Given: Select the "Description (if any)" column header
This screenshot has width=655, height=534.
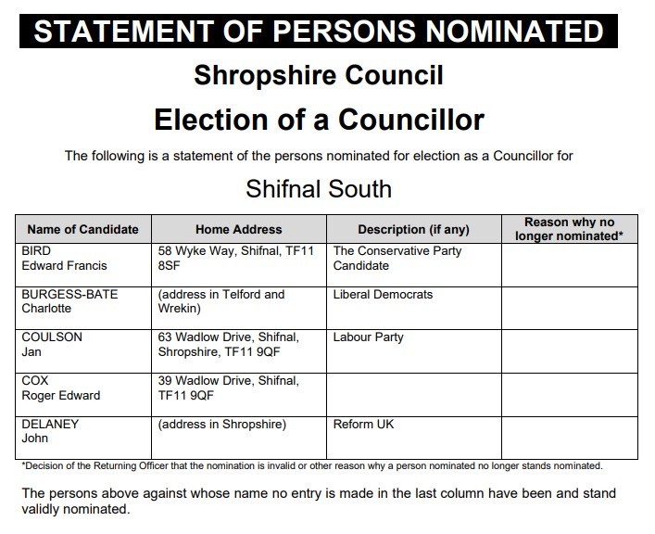Looking at the screenshot, I should [413, 229].
